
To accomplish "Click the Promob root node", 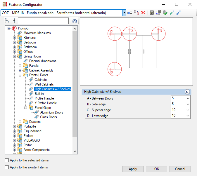I will tap(23, 28).
